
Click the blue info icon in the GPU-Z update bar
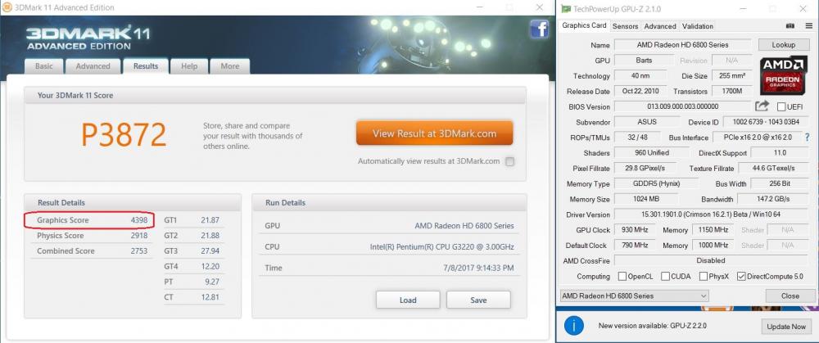pos(573,327)
